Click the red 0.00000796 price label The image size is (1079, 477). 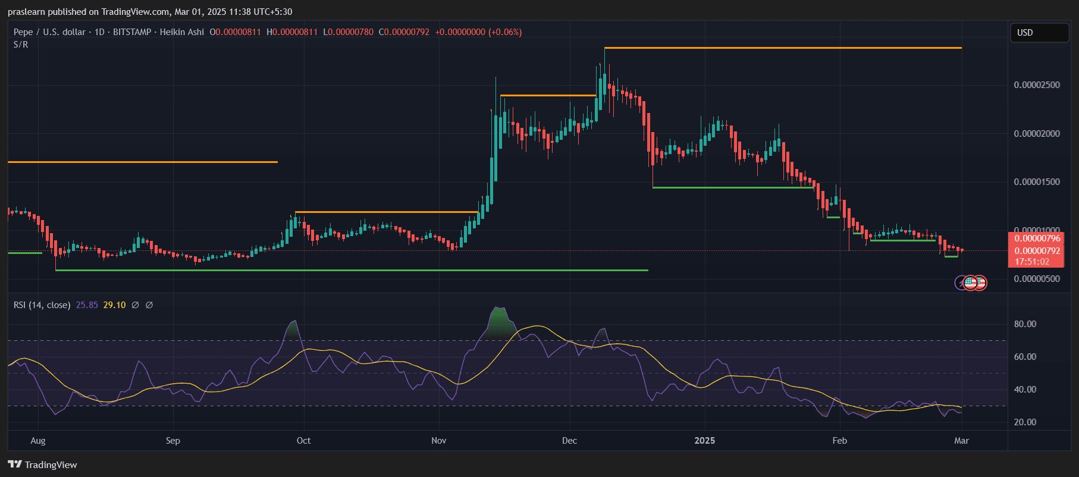[x=1037, y=238]
